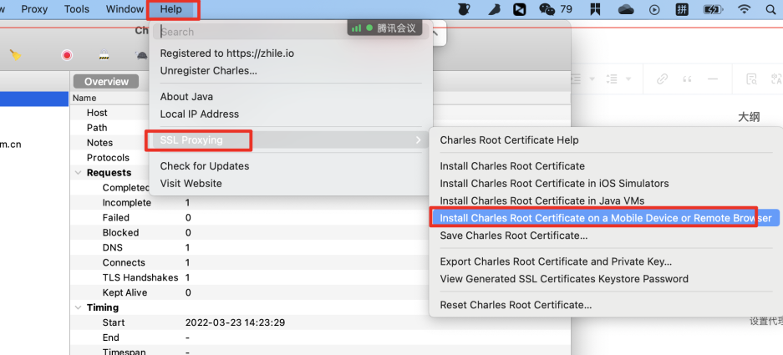Viewport: 783px width, 355px height.
Task: Open the line spacing dropdown arrow
Action: point(628,79)
